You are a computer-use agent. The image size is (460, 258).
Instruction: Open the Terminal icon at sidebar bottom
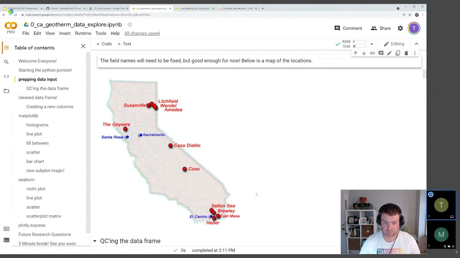click(6, 240)
